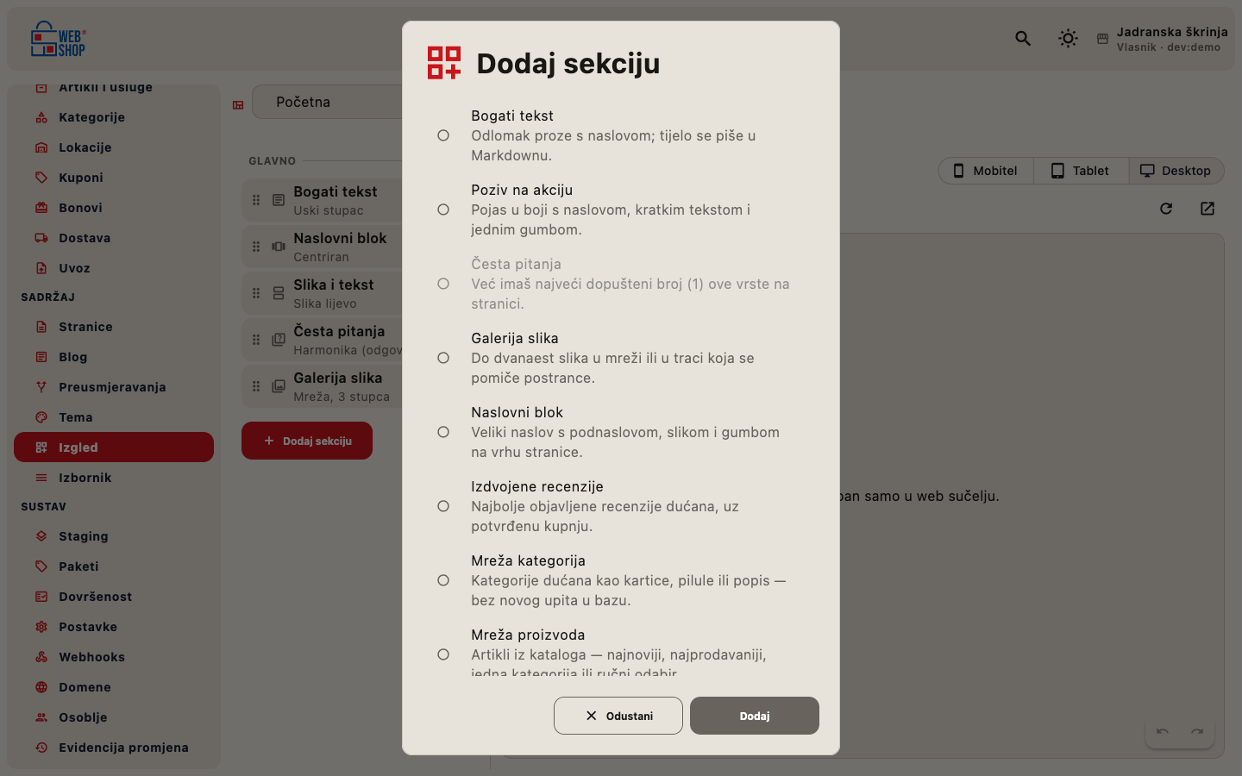Switch preview to Mobitel

986,171
